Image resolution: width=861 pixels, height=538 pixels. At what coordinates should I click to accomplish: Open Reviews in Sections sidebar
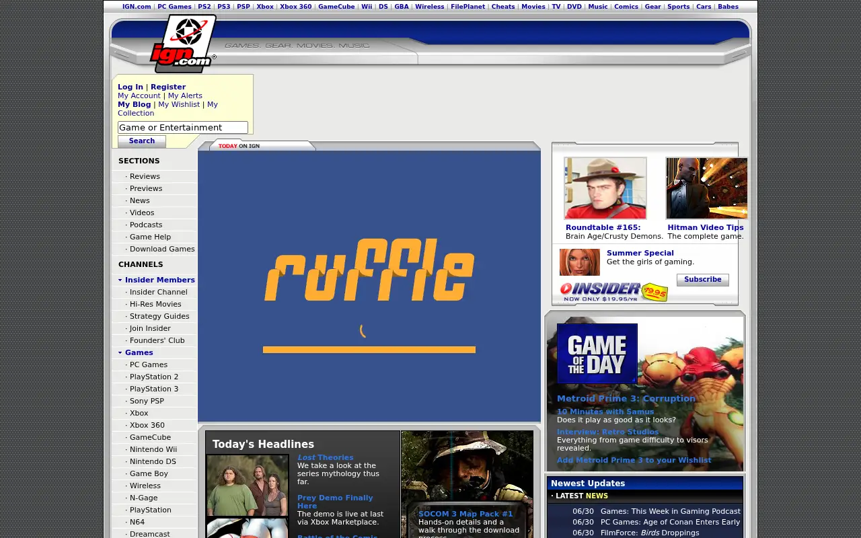click(x=145, y=176)
